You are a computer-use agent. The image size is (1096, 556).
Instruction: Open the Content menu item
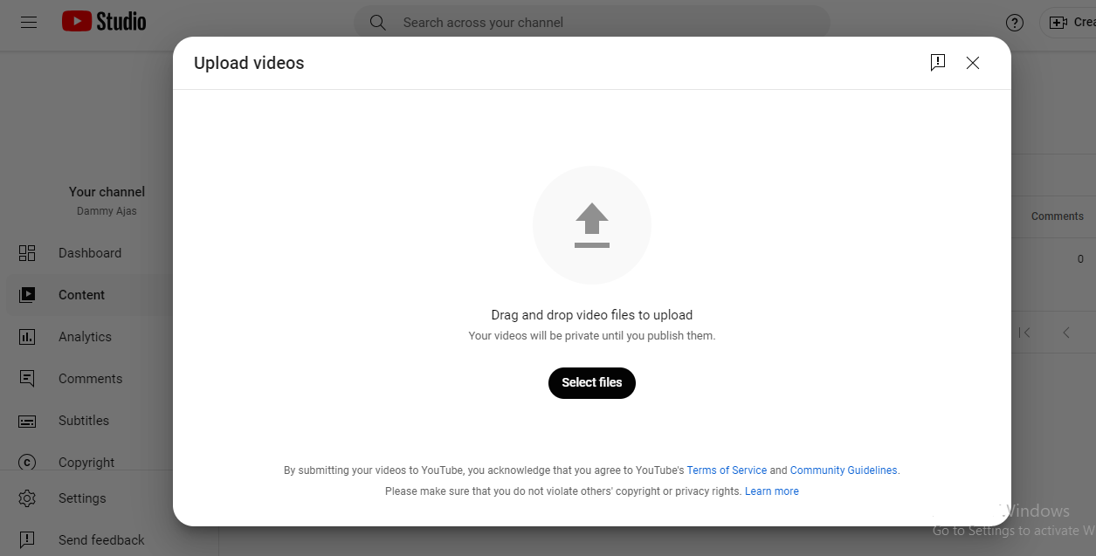[81, 295]
